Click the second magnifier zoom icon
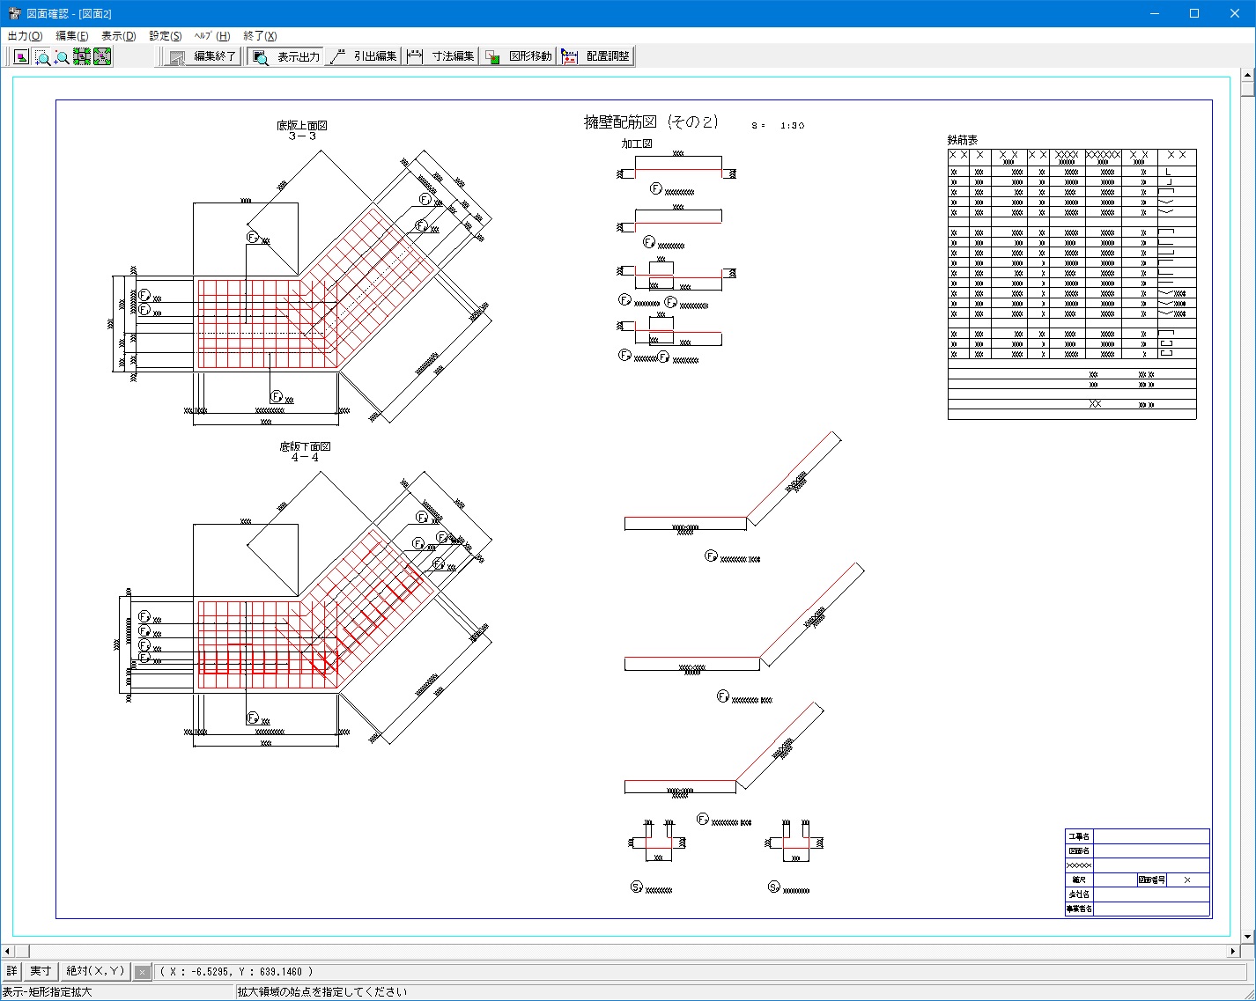1256x1001 pixels. point(62,57)
